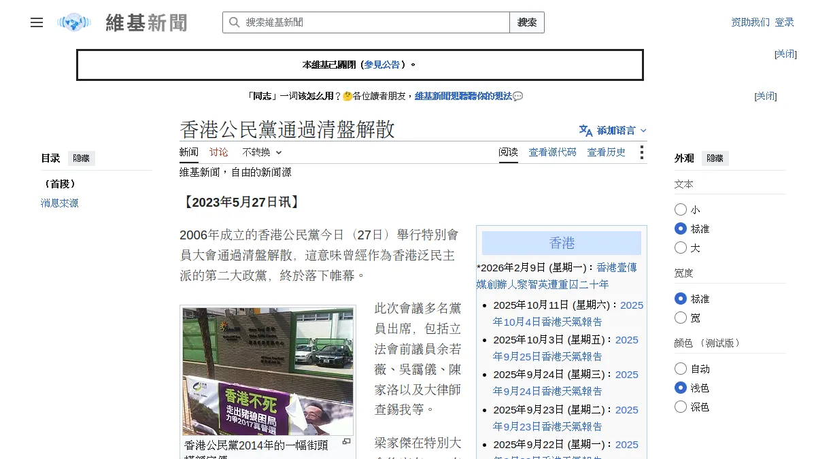
Task: Enlarge the image with the expand icon
Action: point(346,442)
